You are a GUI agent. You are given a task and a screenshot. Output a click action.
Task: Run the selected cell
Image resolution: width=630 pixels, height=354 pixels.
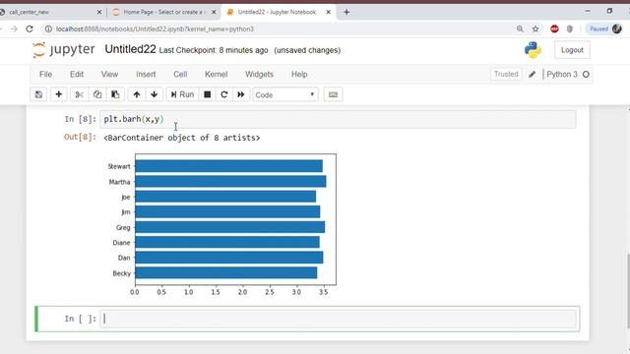(182, 94)
